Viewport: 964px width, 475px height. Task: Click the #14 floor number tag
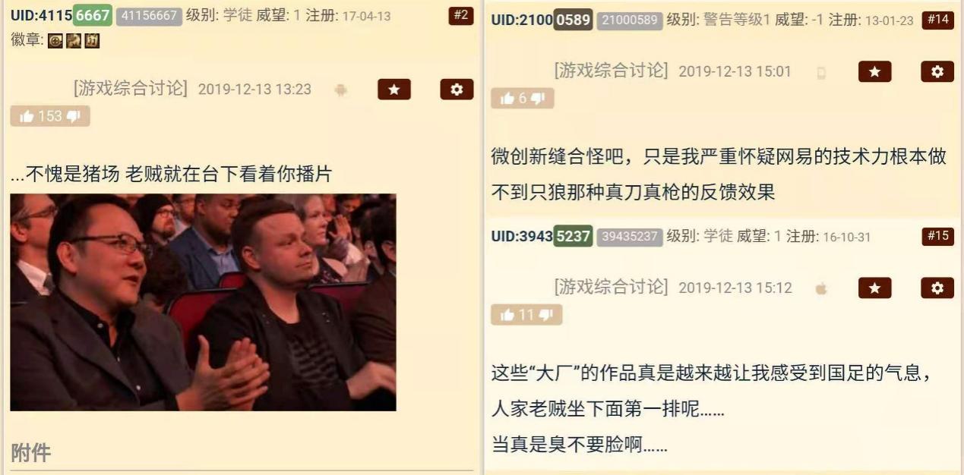[937, 20]
